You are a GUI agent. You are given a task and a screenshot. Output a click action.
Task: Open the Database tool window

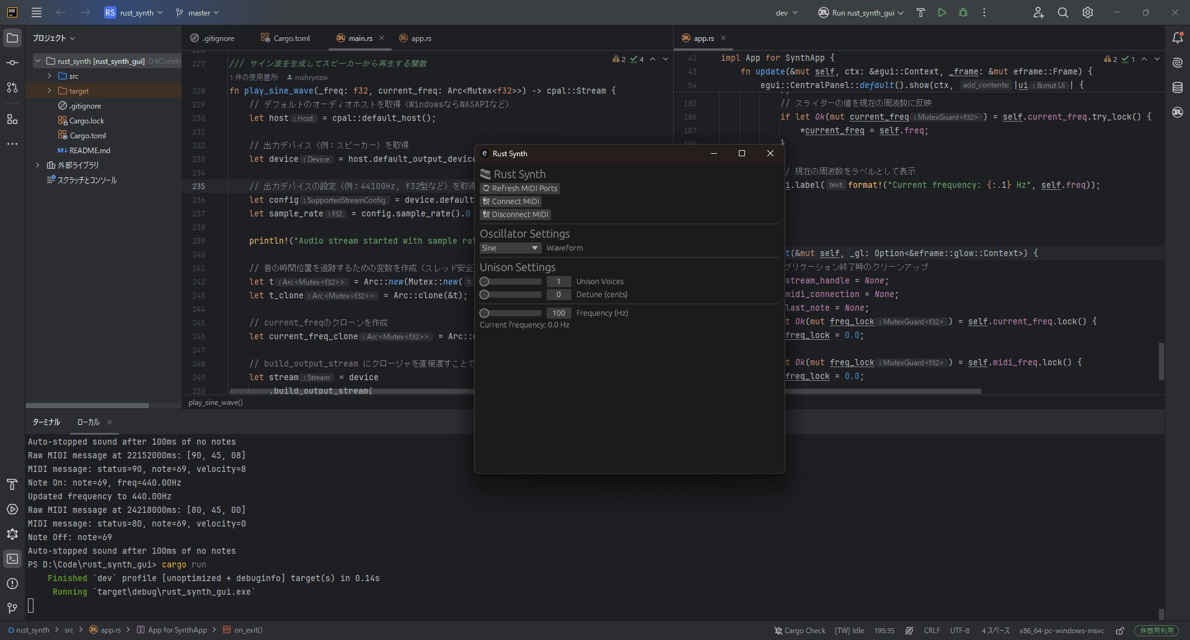click(x=1178, y=87)
